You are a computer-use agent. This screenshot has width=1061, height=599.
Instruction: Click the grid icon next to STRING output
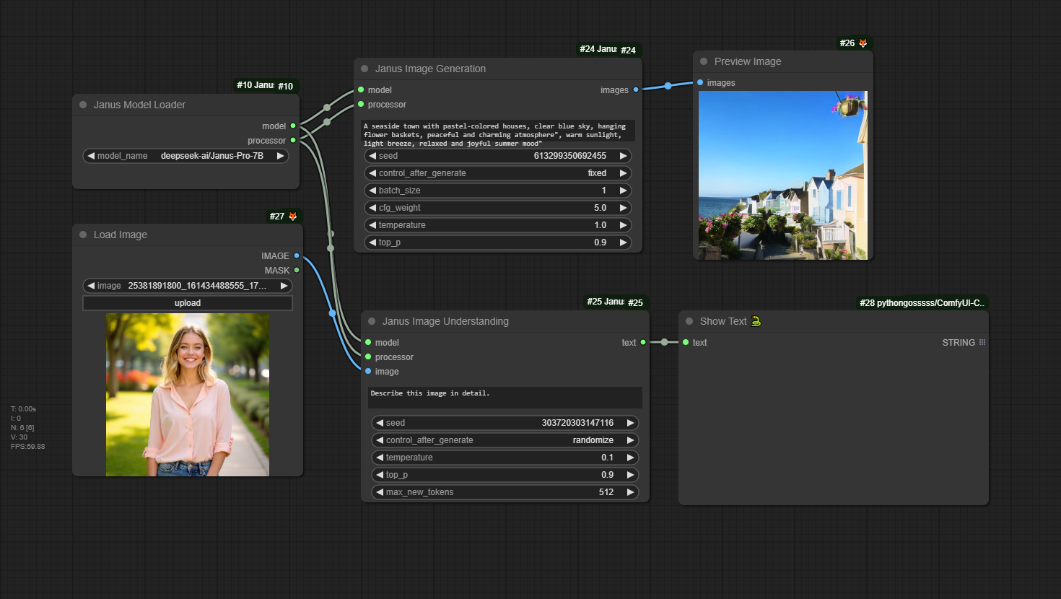tap(982, 343)
